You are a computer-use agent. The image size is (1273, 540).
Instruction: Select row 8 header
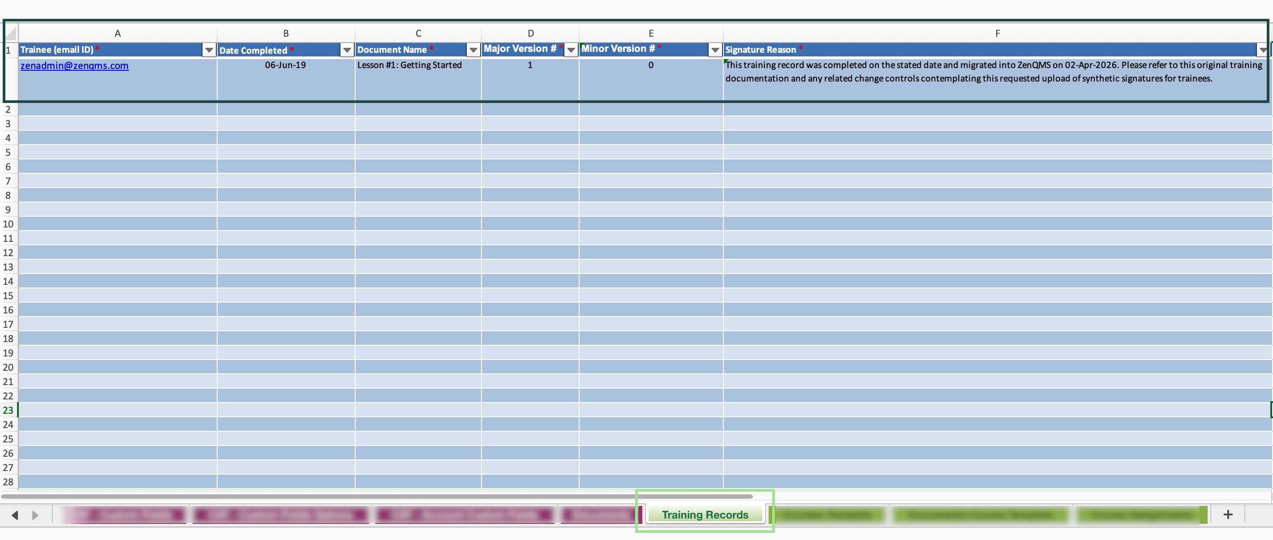[9, 195]
